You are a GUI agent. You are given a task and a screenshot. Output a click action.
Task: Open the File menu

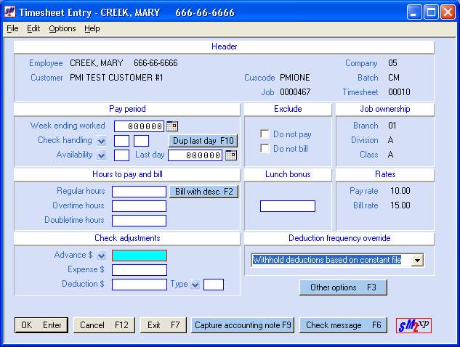[x=12, y=29]
